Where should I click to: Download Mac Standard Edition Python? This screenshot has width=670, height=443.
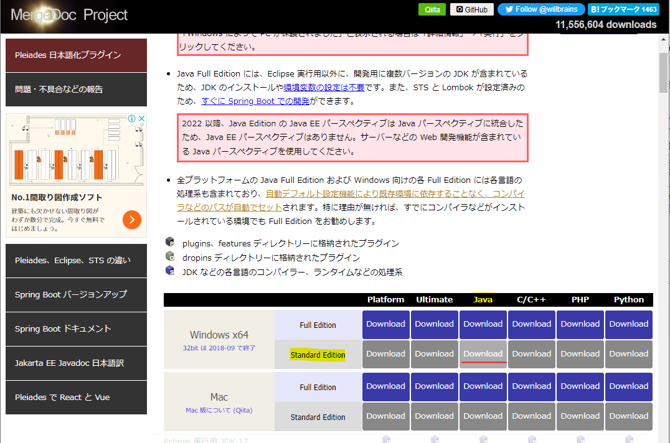point(629,416)
